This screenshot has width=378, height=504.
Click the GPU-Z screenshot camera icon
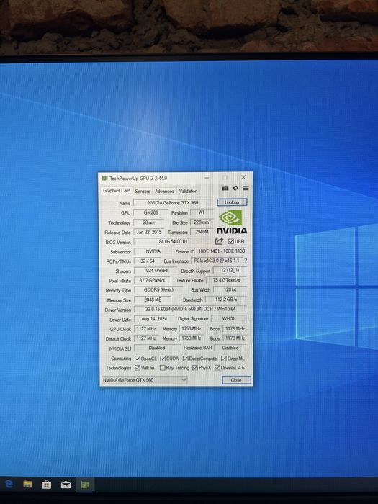(225, 189)
